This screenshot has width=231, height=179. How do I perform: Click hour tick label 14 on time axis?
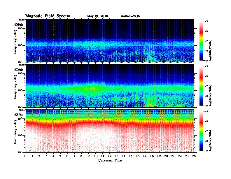click(x=124, y=156)
